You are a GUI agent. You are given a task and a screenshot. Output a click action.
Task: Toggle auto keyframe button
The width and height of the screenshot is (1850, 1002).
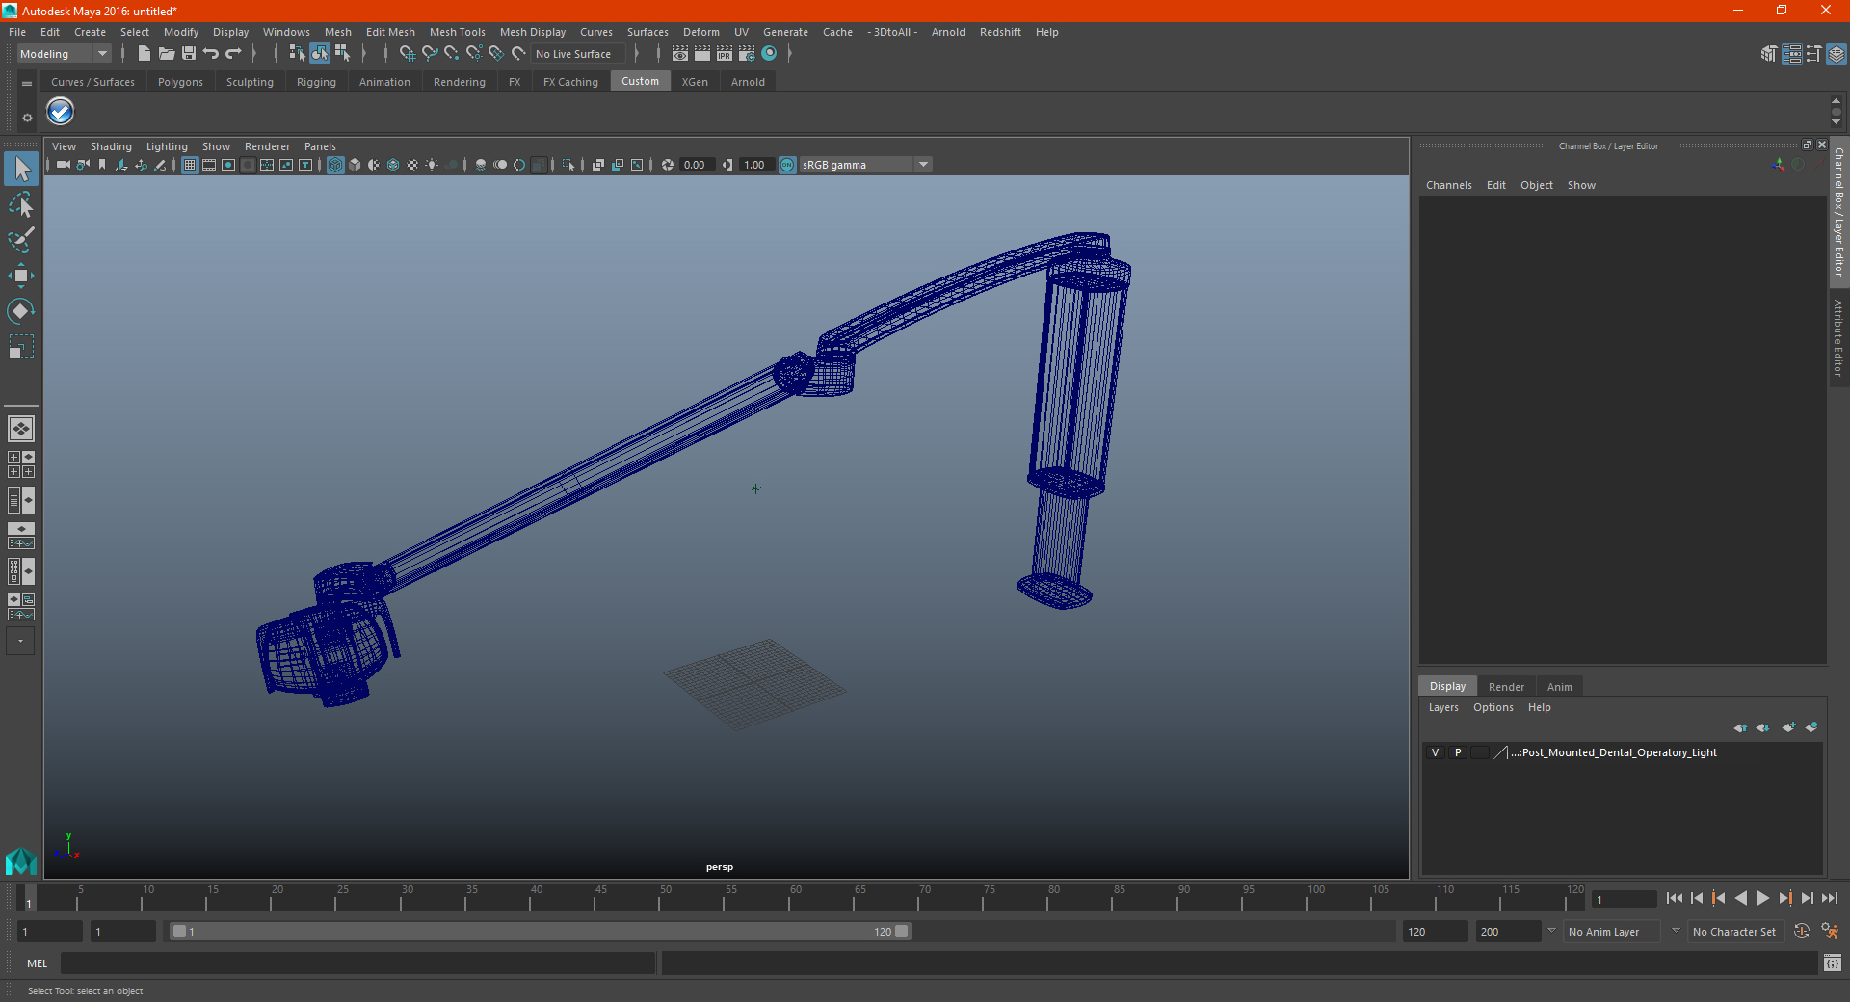[x=1802, y=932]
